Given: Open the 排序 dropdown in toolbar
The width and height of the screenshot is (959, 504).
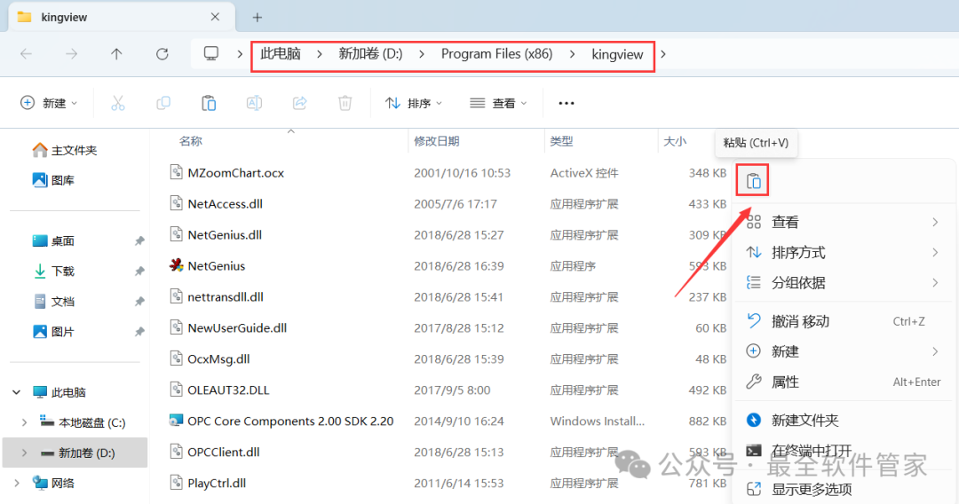Looking at the screenshot, I should [414, 103].
